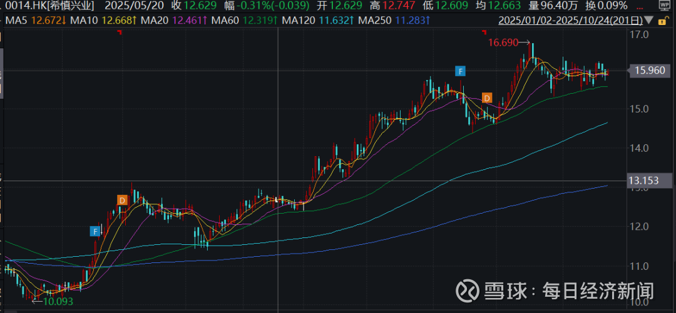Click the blue F marker near 12.0 level
The height and width of the screenshot is (313, 676).
[x=95, y=231]
